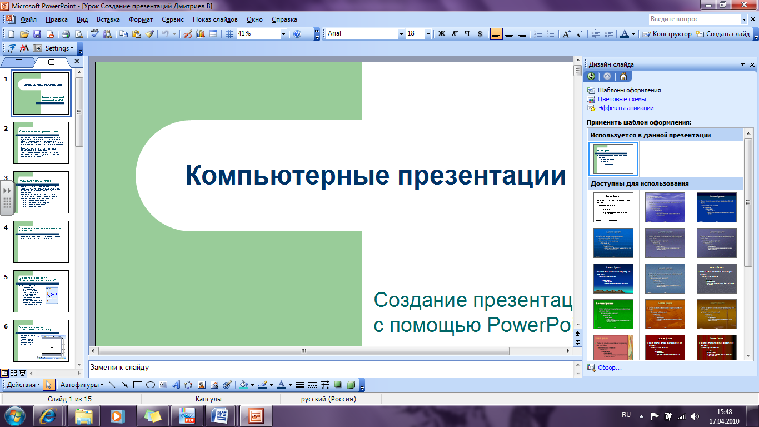Insert a table using the table icon
Screen dimensions: 759x427
point(213,34)
